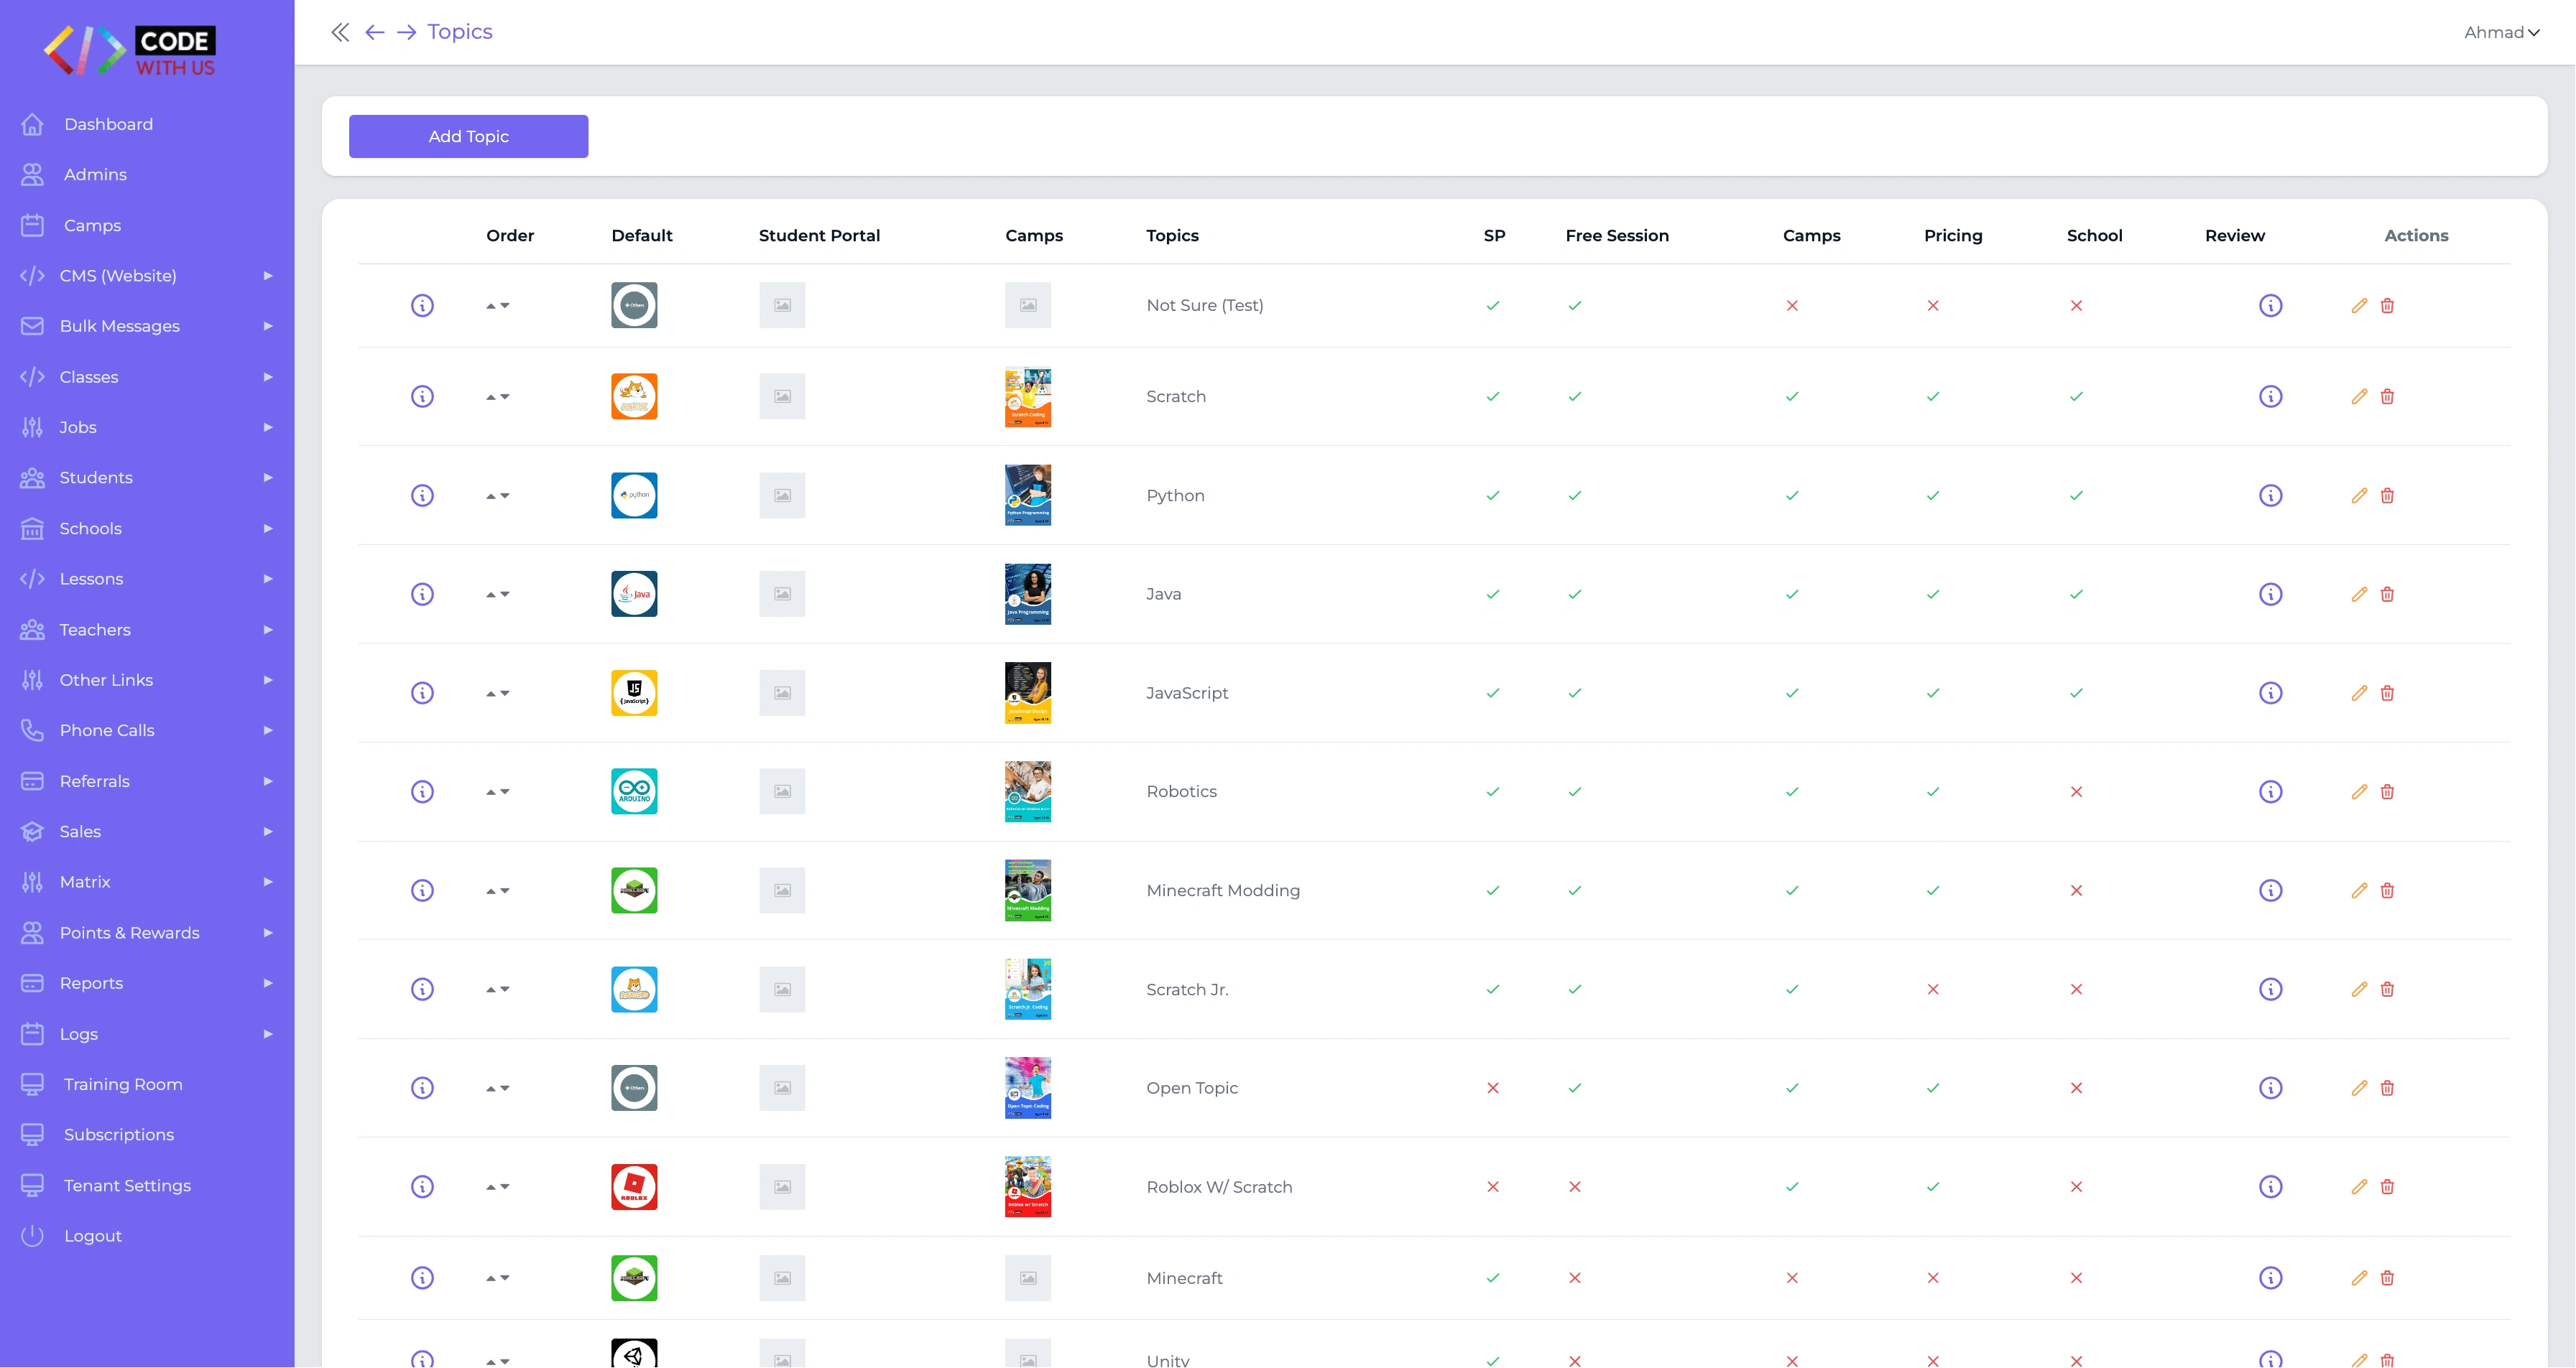2576x1368 pixels.
Task: Click the edit pencil for Scratch Jr.
Action: click(x=2359, y=990)
